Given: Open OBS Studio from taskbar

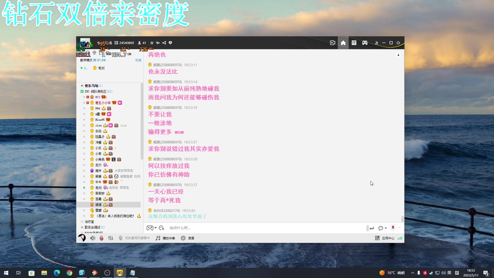Looking at the screenshot, I should point(107,273).
